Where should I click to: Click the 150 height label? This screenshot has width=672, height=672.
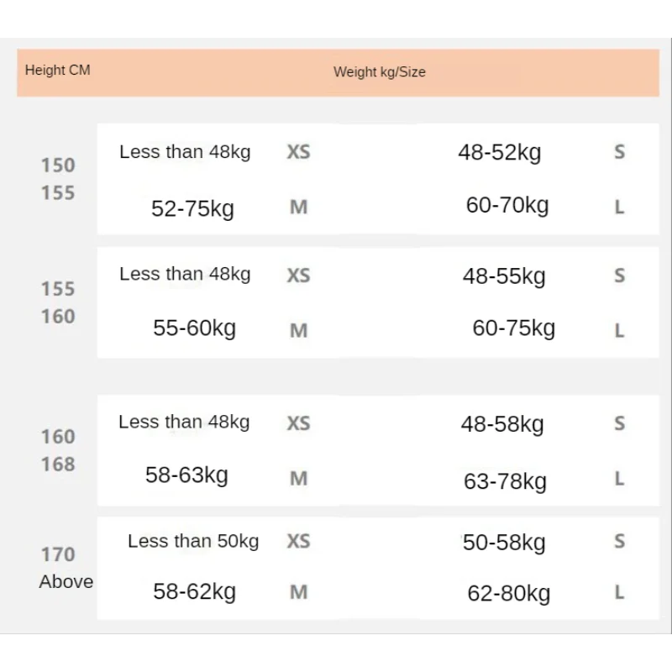click(x=58, y=165)
